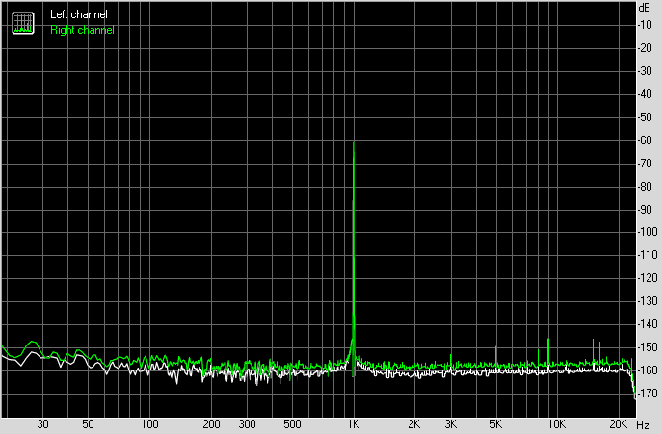The height and width of the screenshot is (434, 662).
Task: Click the 500 Hz axis label
Action: tap(292, 423)
